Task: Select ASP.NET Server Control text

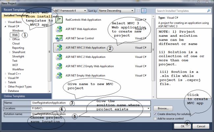Action: 80,38
